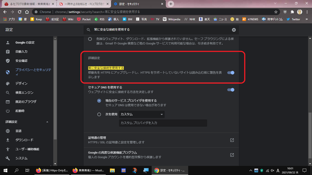Open the RSS bookmark
This screenshot has height=175, width=312.
[x=99, y=19]
